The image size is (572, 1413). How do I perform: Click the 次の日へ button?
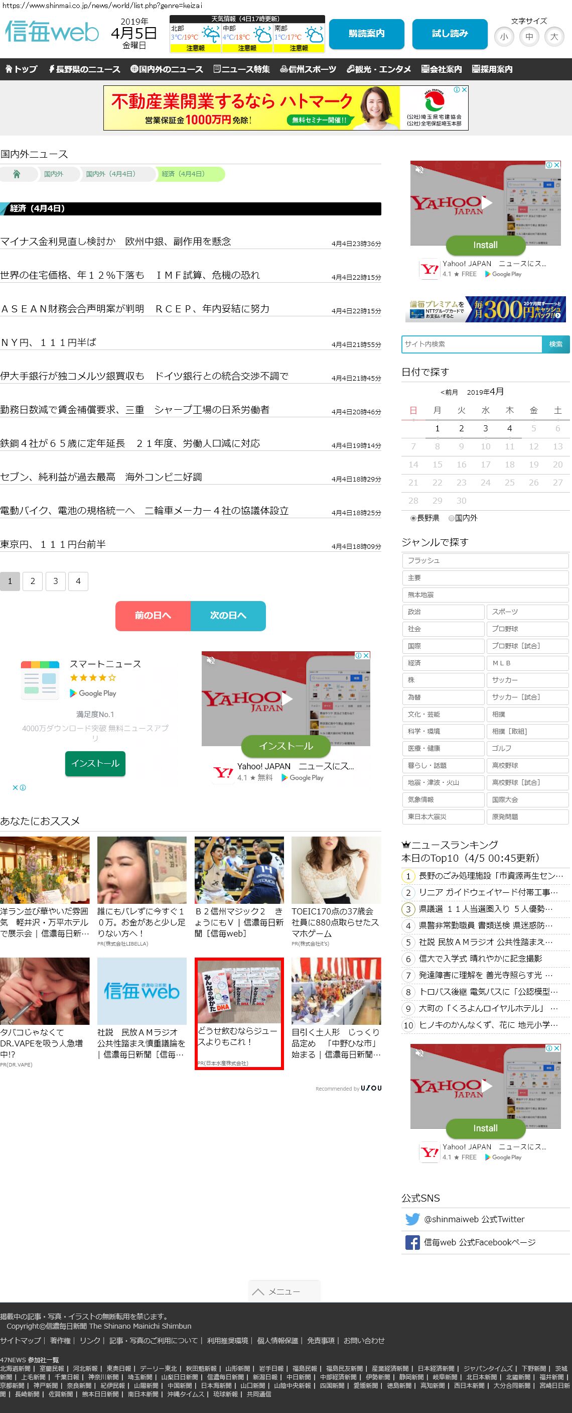pyautogui.click(x=228, y=616)
